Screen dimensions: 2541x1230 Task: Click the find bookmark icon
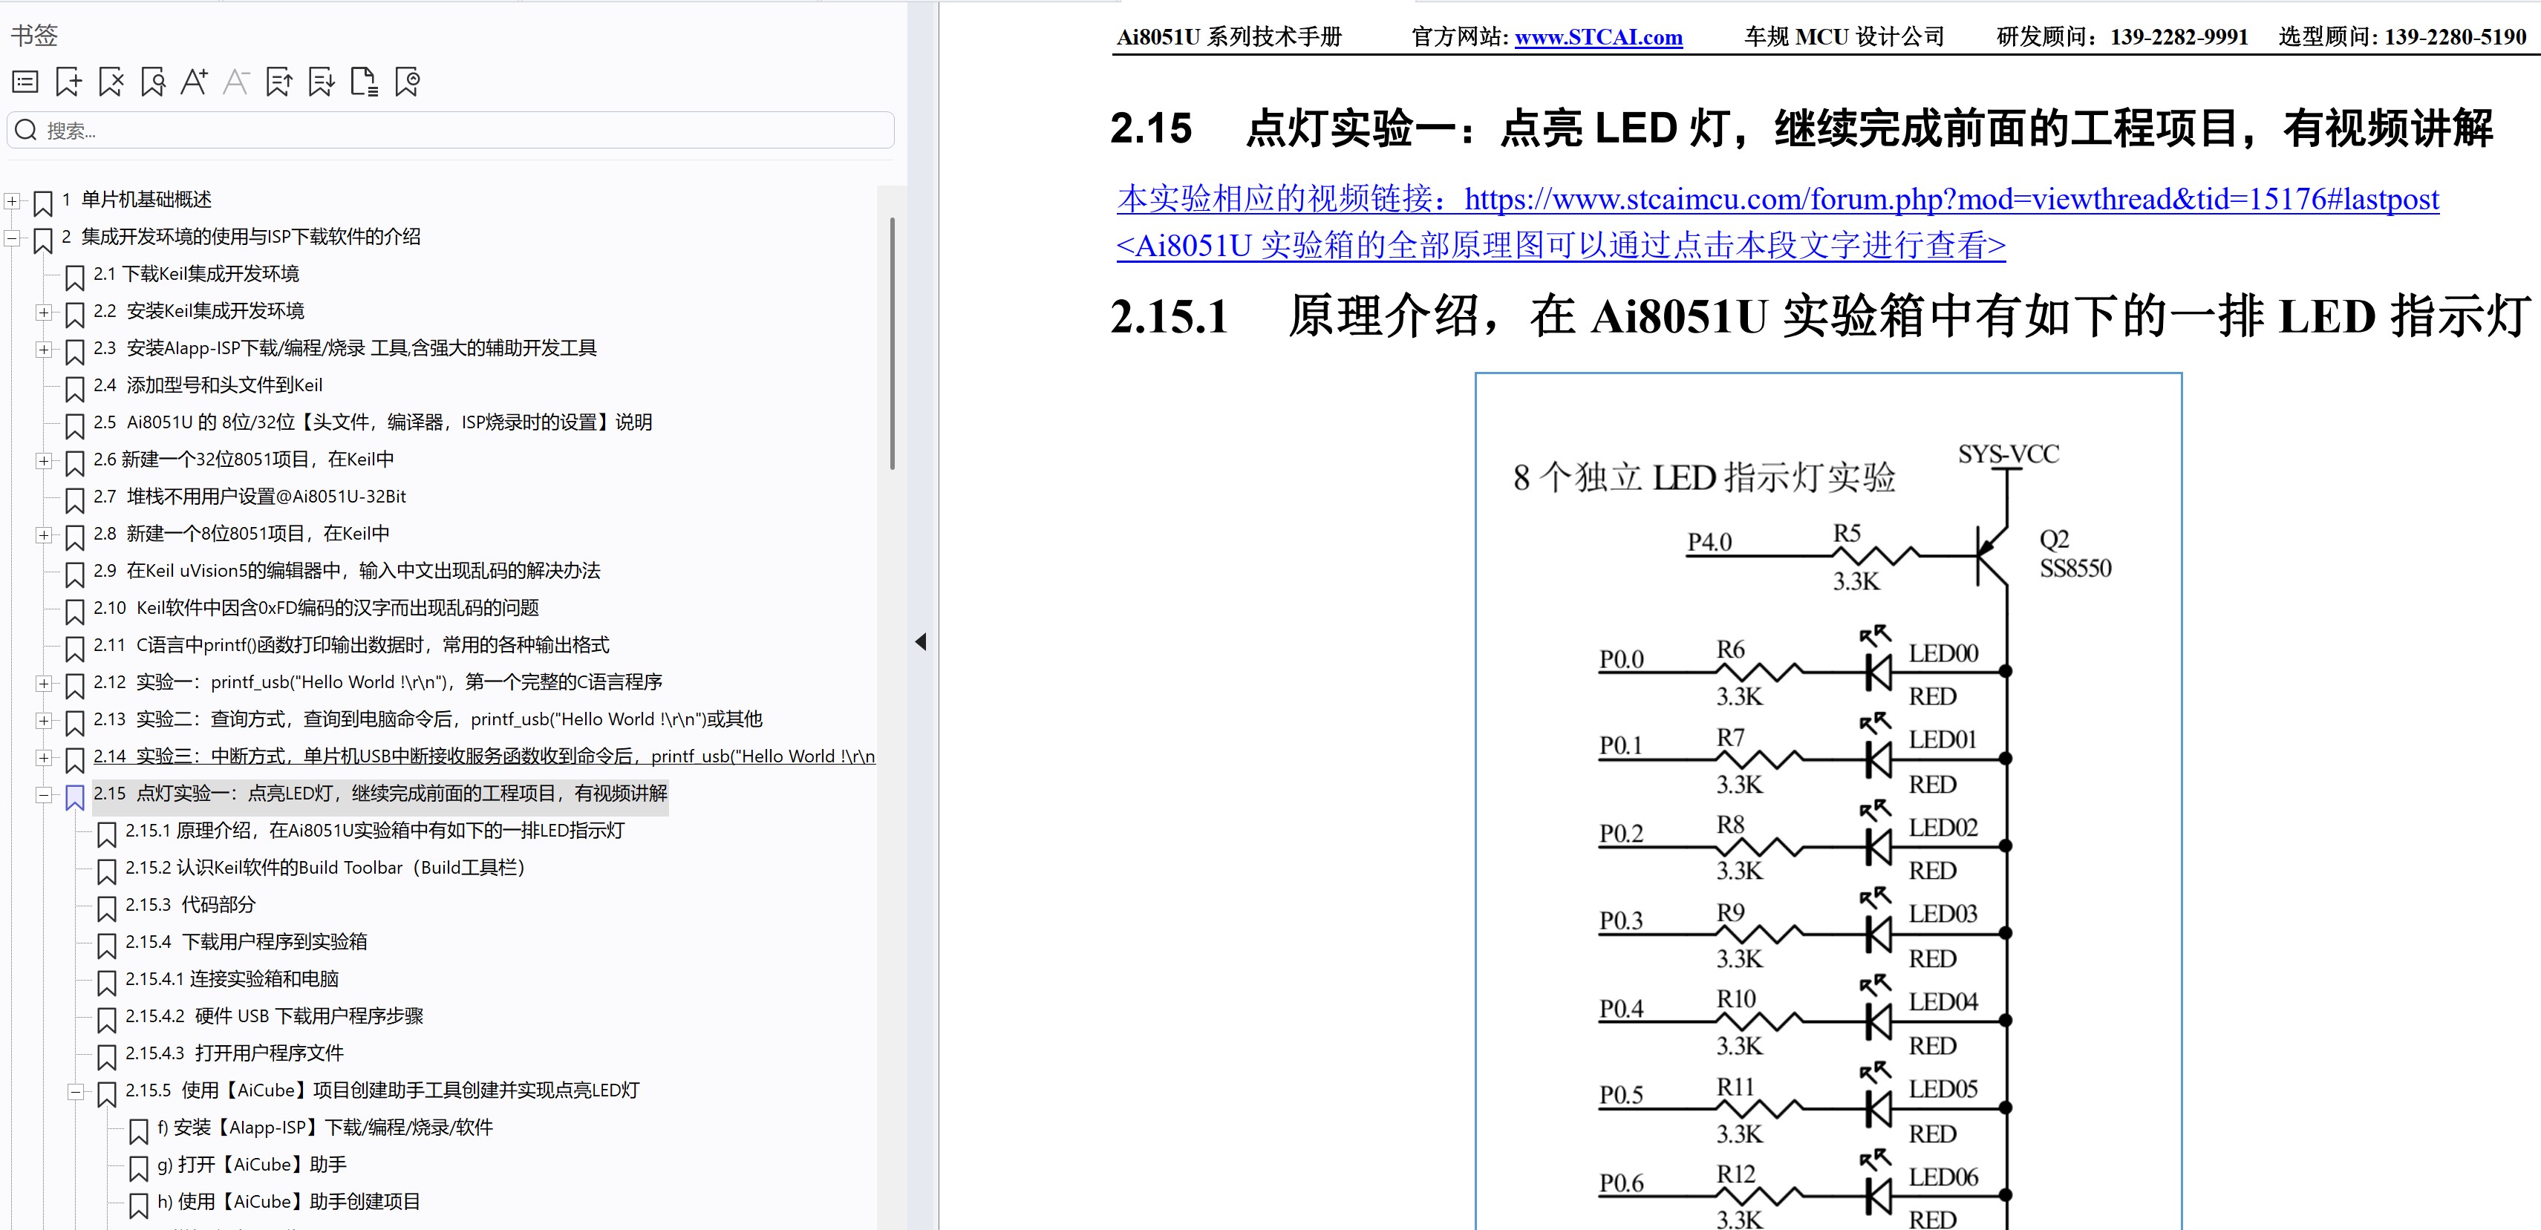(x=153, y=82)
